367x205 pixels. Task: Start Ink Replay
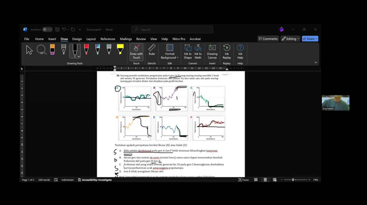point(227,52)
